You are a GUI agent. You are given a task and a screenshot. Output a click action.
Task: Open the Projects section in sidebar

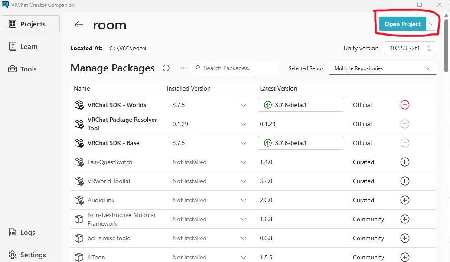click(x=31, y=24)
